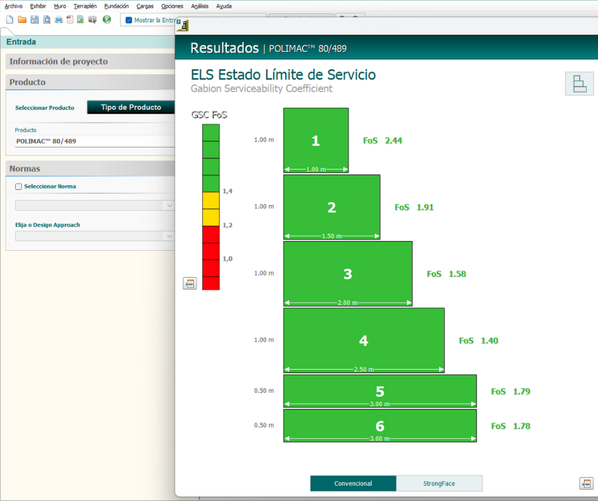The height and width of the screenshot is (501, 598).
Task: Click the print preview icon
Action: coord(46,20)
